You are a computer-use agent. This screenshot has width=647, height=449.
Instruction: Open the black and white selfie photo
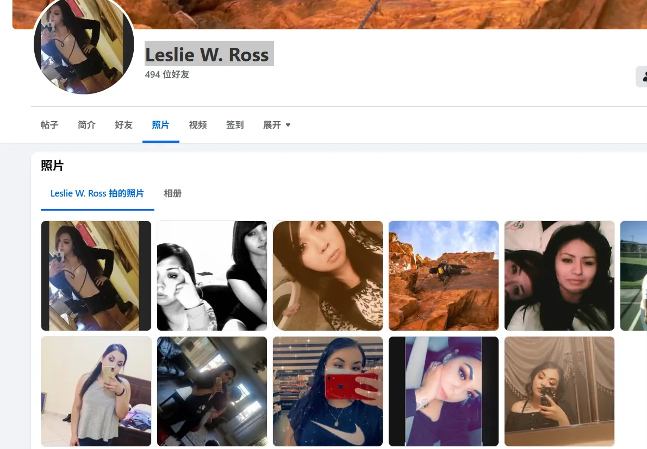pyautogui.click(x=211, y=275)
